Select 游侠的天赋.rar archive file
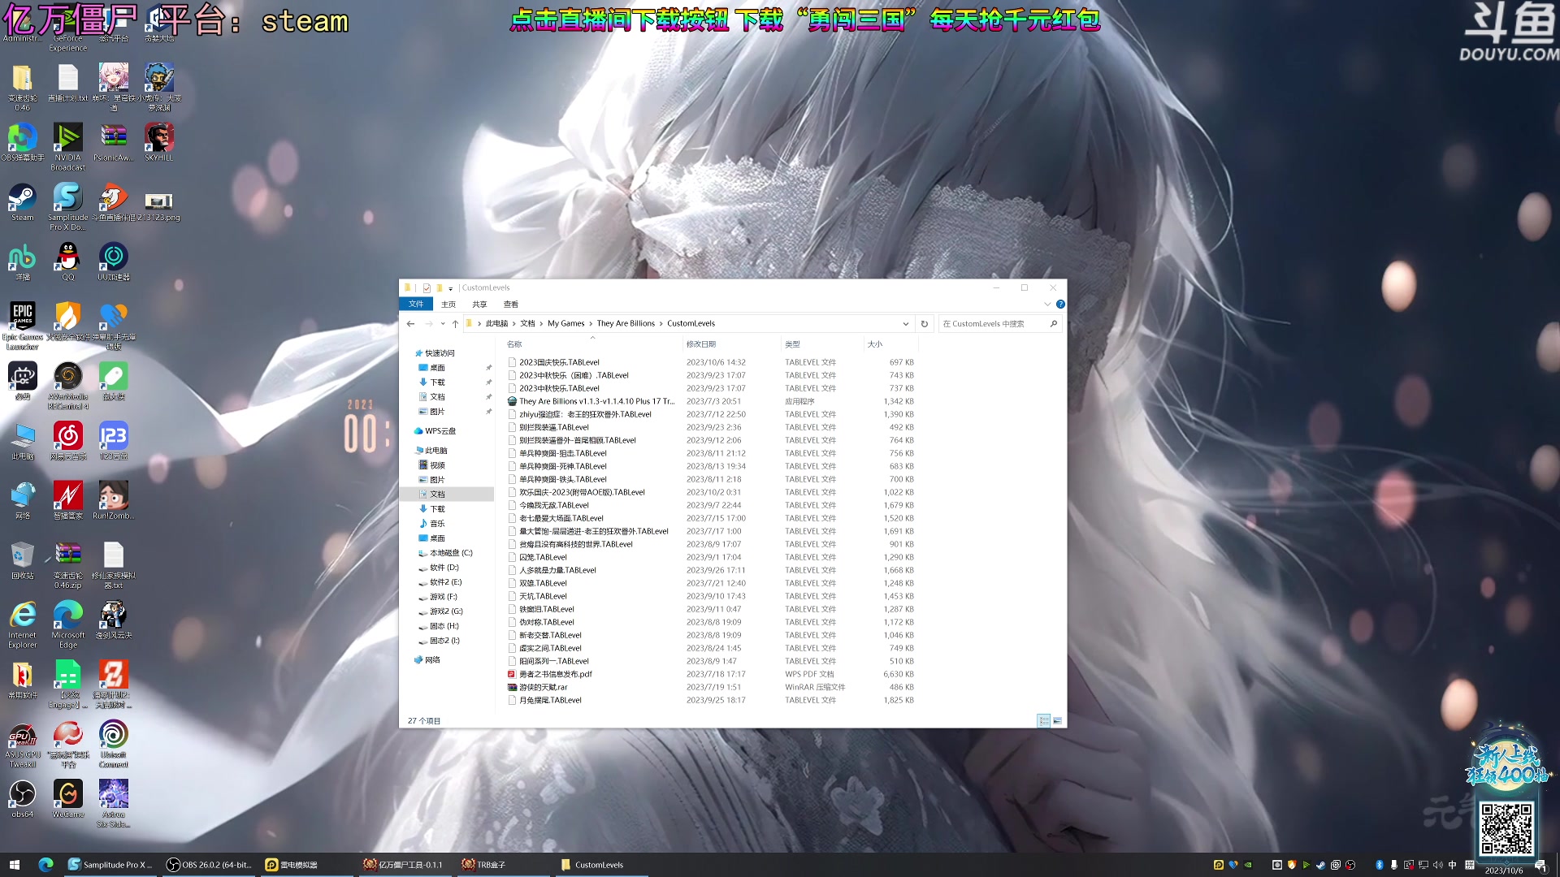Viewport: 1560px width, 877px height. (543, 687)
